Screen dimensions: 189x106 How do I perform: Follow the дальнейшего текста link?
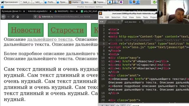(x=50, y=39)
